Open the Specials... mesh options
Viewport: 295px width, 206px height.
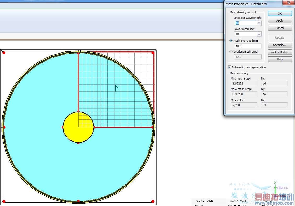[280, 45]
